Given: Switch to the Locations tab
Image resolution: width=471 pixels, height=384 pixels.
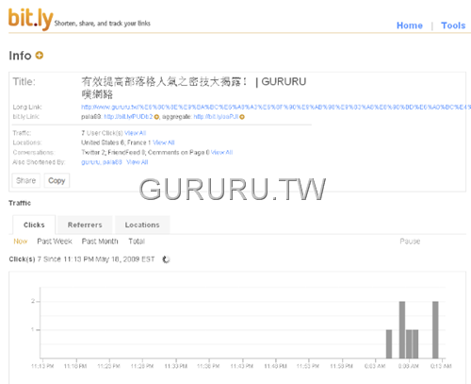Looking at the screenshot, I should [142, 225].
